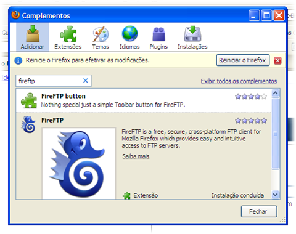296x234 pixels.
Task: Click the Firefox logo in the title bar
Action: pyautogui.click(x=15, y=15)
